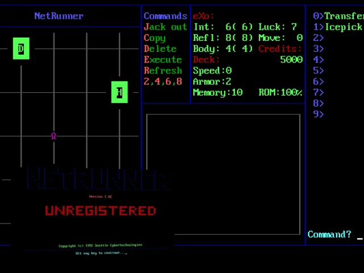Viewport: 364px width, 273px height.
Task: Click the 2,4,6,8 movement keys entry
Action: pyautogui.click(x=163, y=82)
